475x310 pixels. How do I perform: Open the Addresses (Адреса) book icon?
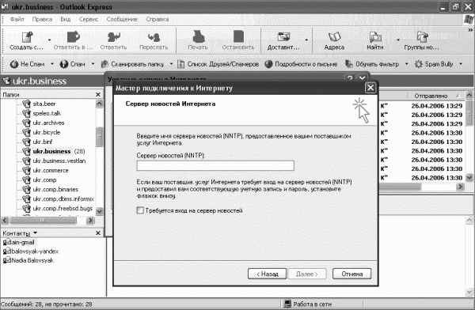pyautogui.click(x=334, y=37)
